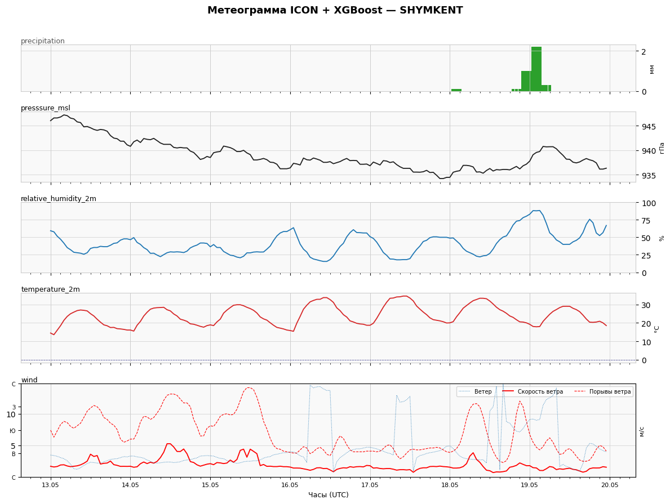Click the 16.05 date tick label
The image size is (670, 504).
(x=290, y=485)
